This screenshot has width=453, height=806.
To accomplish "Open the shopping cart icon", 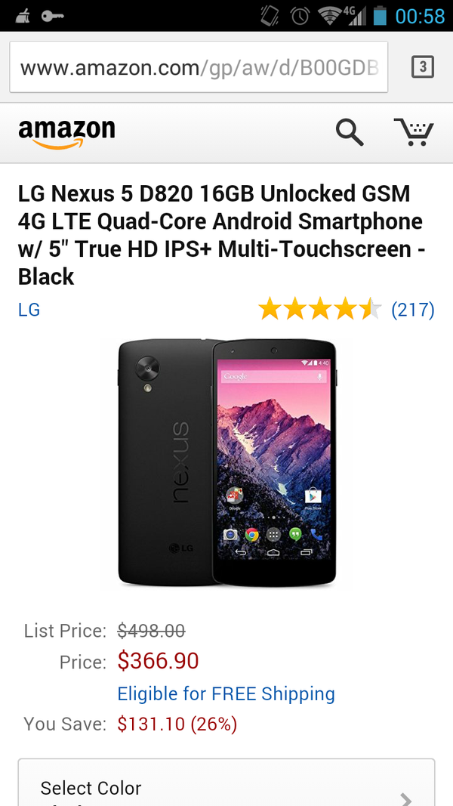I will [414, 132].
